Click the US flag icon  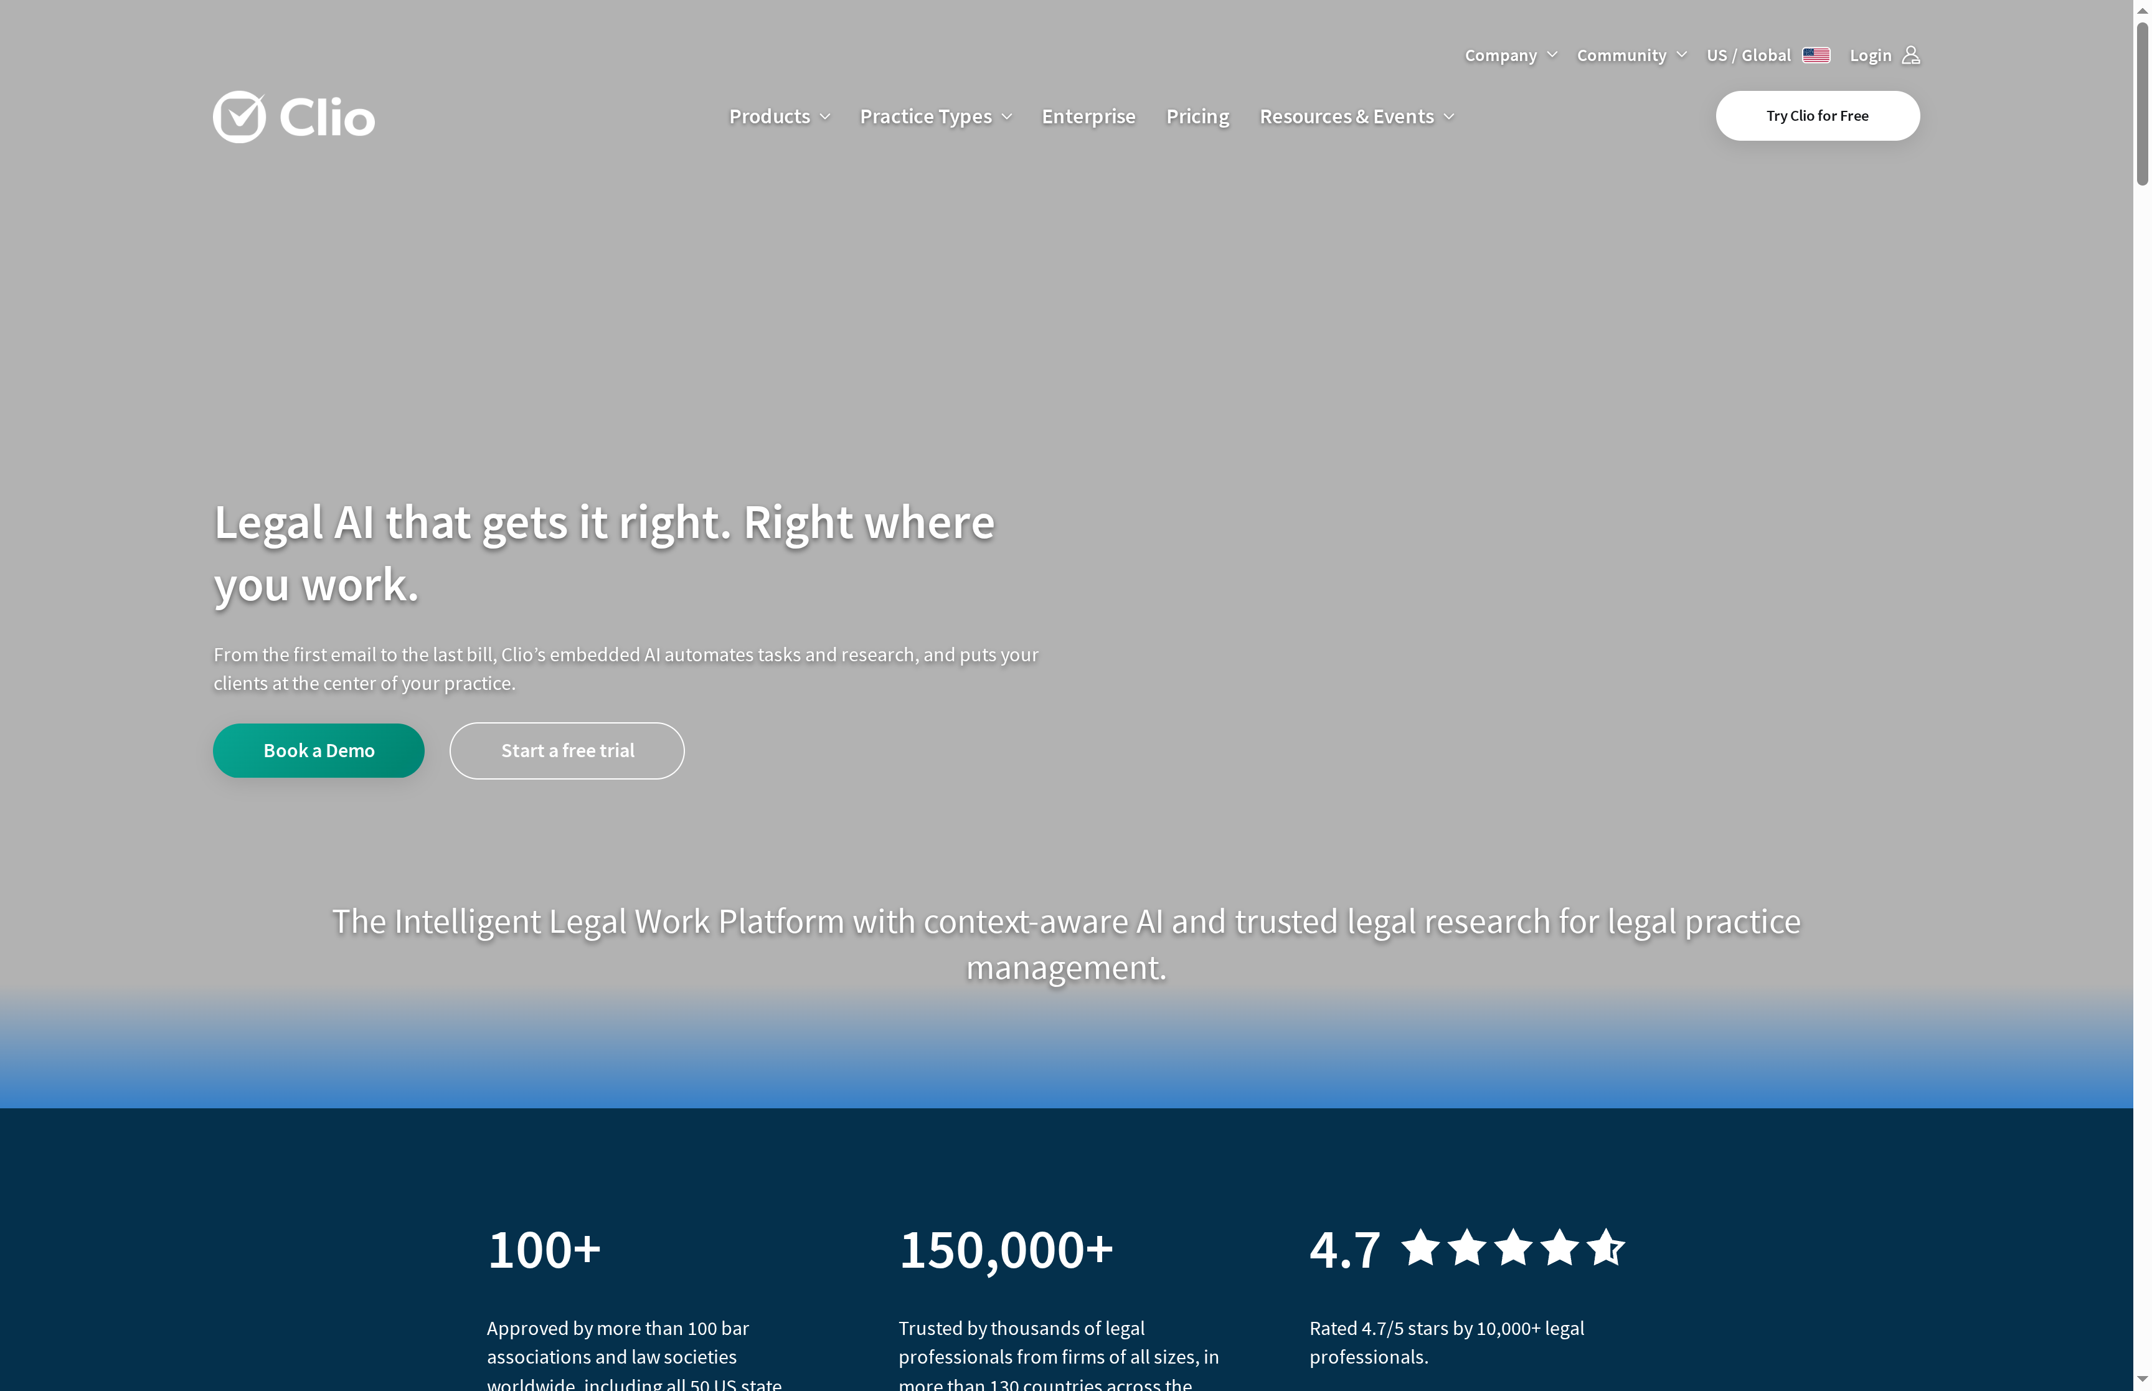[1815, 54]
